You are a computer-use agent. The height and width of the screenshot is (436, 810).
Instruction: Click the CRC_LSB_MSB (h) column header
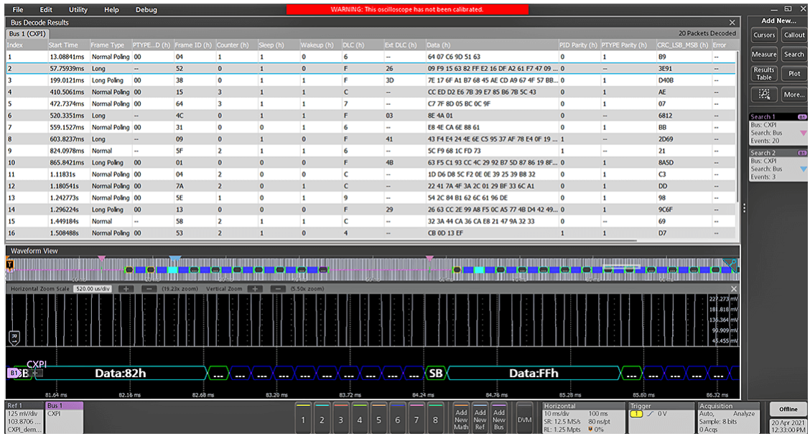tap(684, 45)
